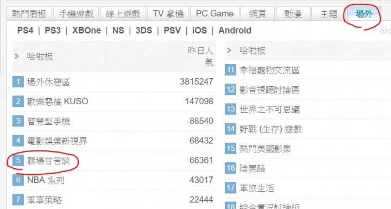Go to the NBA 系列 board
This screenshot has height=209, width=391.
(x=46, y=180)
